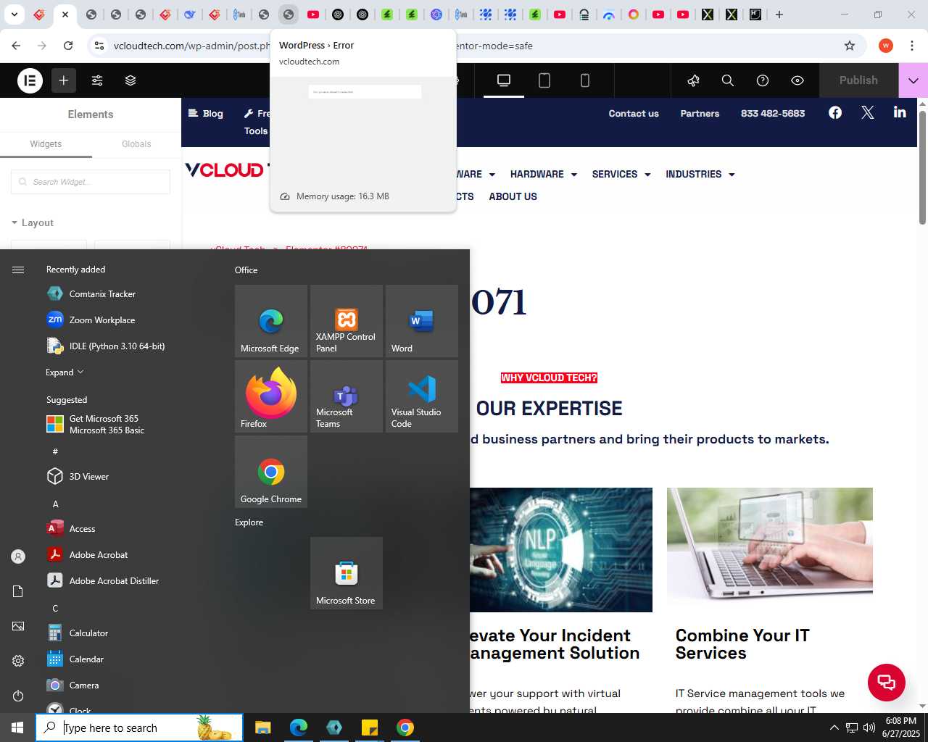This screenshot has height=742, width=928.
Task: Open the Blog link
Action: pyautogui.click(x=206, y=114)
